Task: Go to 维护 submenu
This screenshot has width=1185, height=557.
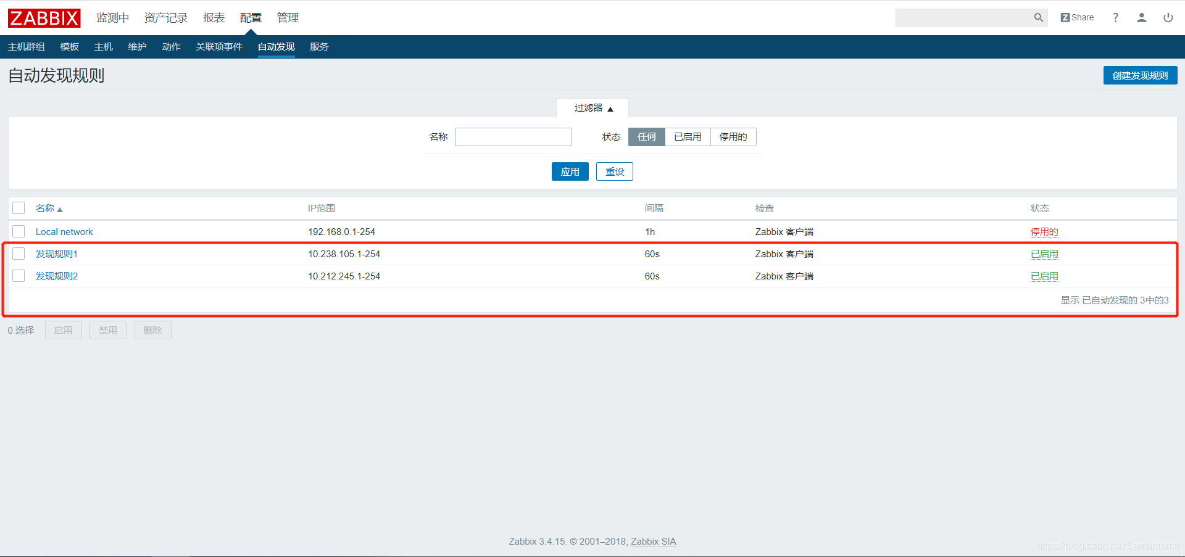Action: [x=137, y=47]
